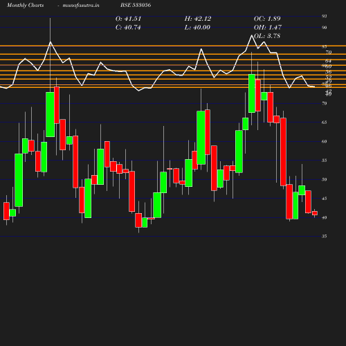Select the open value "O: 41.51"

pos(128,19)
